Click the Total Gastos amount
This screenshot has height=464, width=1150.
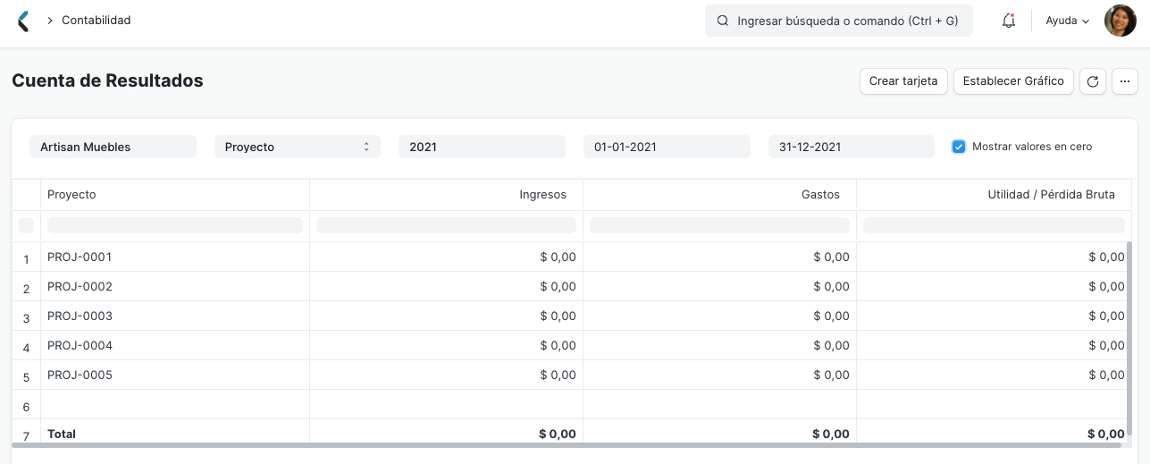(831, 434)
